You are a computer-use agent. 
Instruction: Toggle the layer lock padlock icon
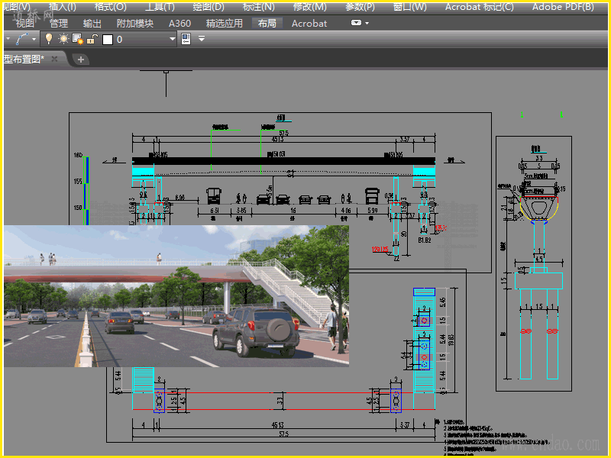[x=92, y=39]
